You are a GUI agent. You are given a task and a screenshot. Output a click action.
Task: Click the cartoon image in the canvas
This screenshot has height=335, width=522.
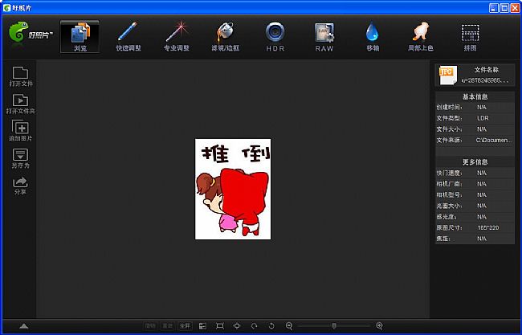233,189
